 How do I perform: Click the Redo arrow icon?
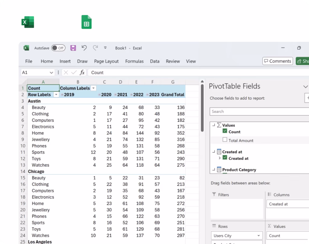95,48
